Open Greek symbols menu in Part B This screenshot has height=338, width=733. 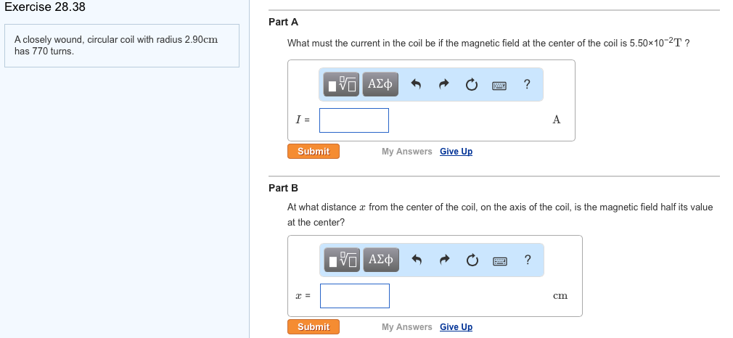point(381,260)
